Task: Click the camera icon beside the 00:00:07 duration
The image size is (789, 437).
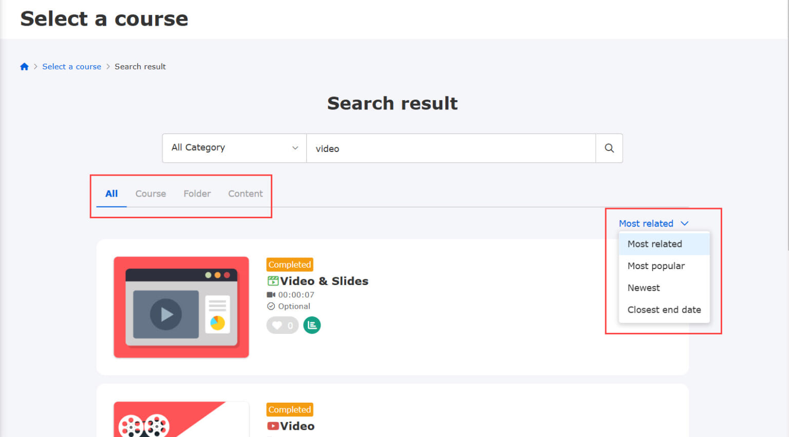Action: 272,294
